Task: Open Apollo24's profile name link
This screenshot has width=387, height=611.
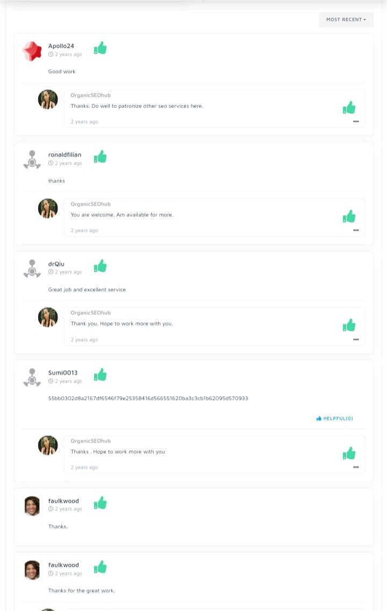Action: [x=61, y=46]
